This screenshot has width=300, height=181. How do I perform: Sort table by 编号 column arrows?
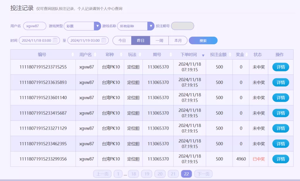click(x=73, y=55)
